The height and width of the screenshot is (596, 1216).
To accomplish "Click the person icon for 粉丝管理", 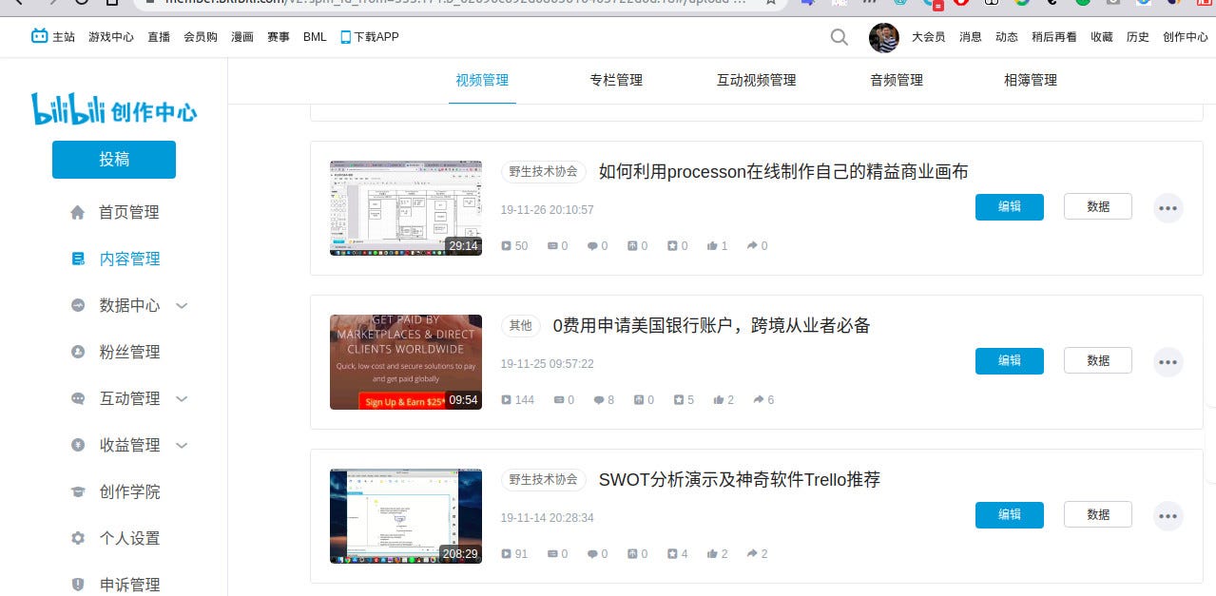I will (x=78, y=352).
